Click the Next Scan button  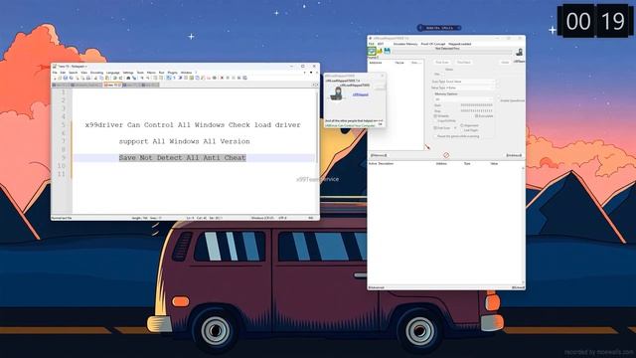tap(464, 62)
